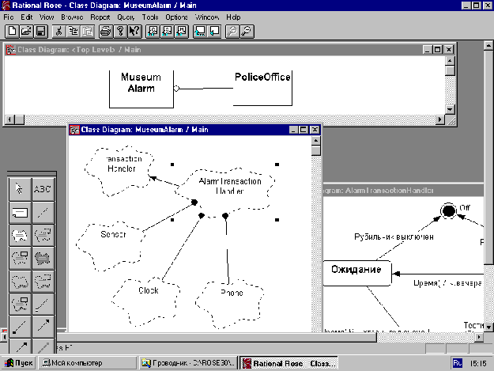Open the Report menu
Image resolution: width=494 pixels, height=371 pixels.
[x=100, y=16]
